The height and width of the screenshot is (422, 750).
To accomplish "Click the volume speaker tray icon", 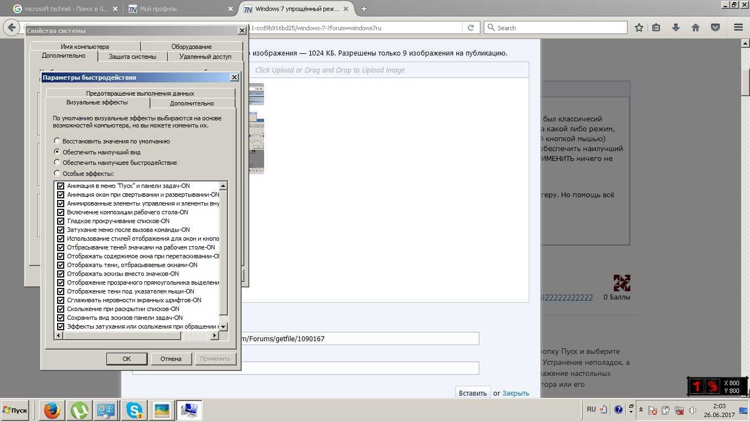I will [692, 410].
